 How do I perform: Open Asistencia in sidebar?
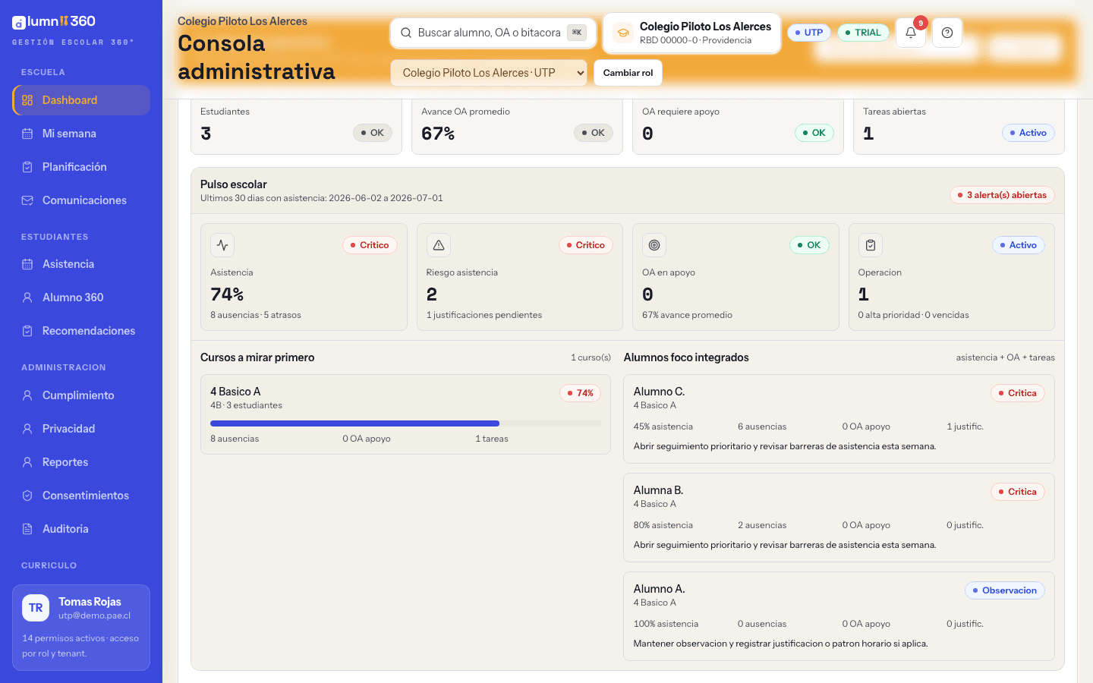81,264
